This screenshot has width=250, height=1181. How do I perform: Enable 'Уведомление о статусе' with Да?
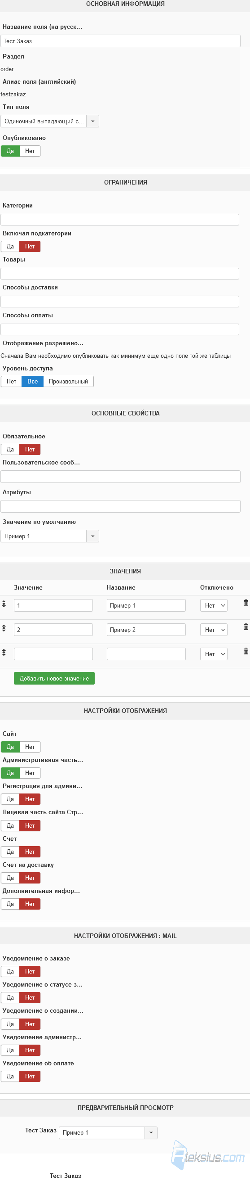point(10,998)
